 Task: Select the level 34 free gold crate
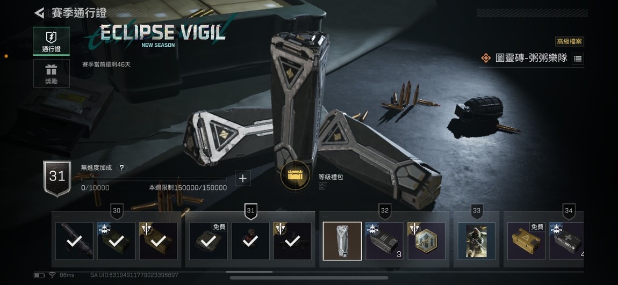(x=526, y=241)
